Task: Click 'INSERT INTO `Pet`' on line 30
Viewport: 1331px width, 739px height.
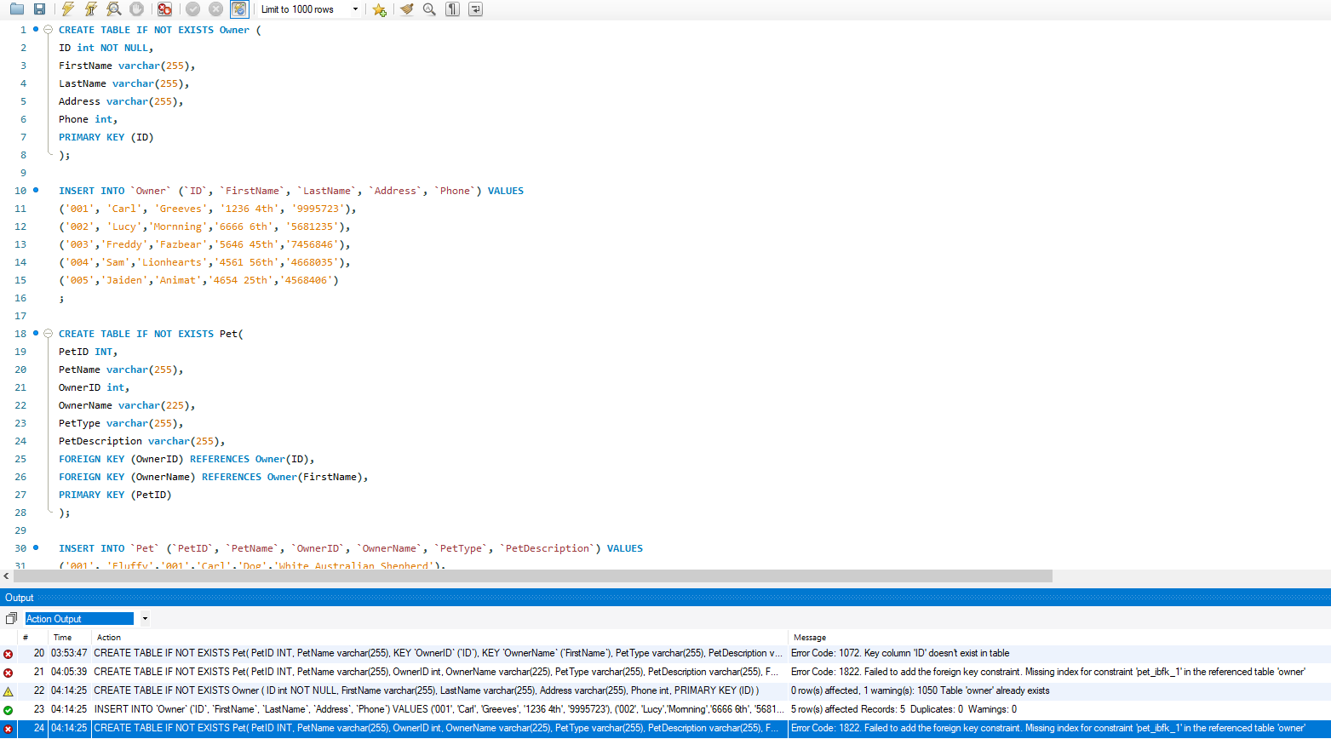Action: [x=109, y=548]
